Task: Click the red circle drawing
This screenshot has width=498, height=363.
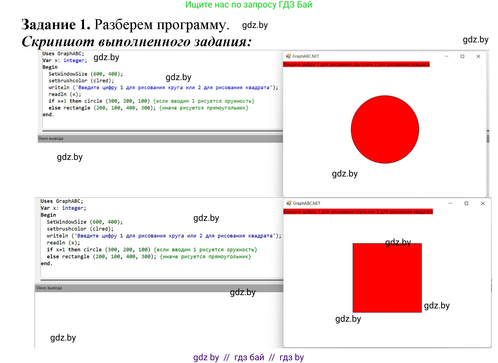Action: tap(385, 129)
